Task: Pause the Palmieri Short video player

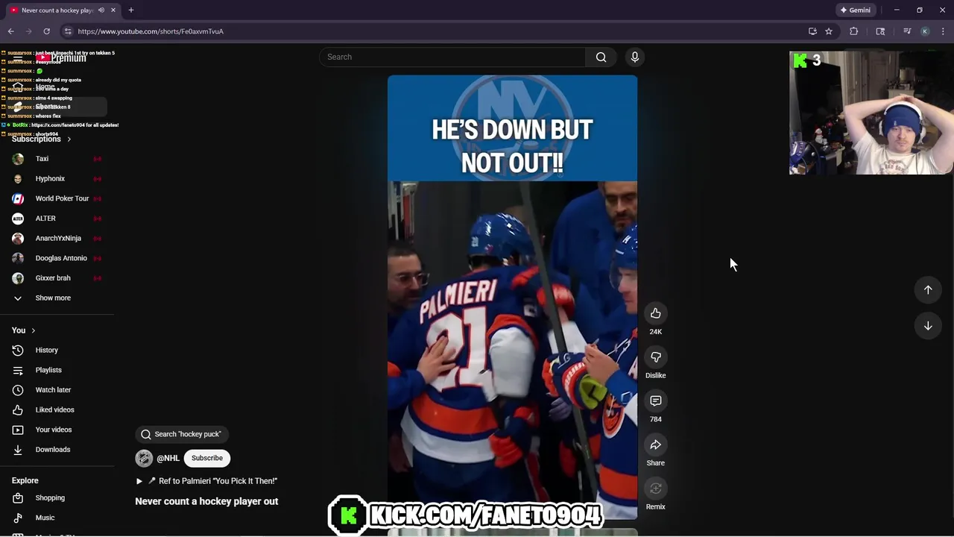Action: tap(512, 297)
